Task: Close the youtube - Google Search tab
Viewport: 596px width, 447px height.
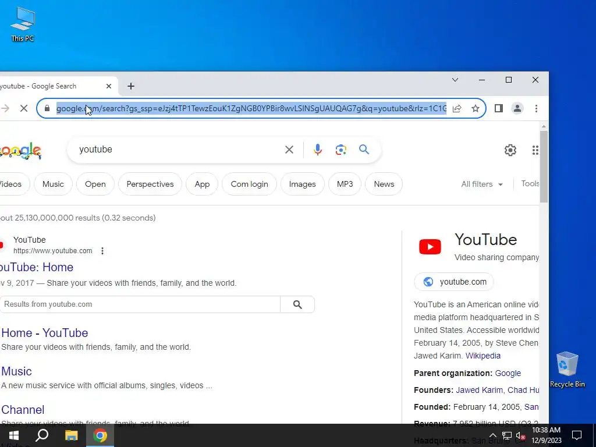Action: click(x=109, y=86)
